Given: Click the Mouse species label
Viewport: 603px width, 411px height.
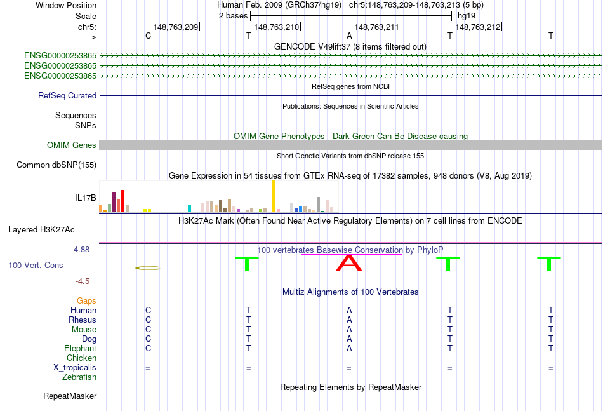Looking at the screenshot, I should (84, 330).
